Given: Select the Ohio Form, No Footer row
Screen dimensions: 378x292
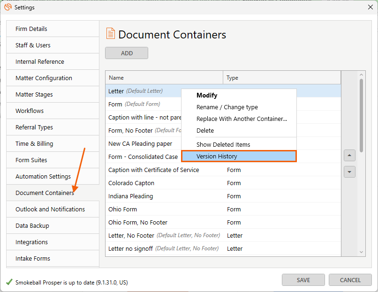Looking at the screenshot, I should click(223, 222).
